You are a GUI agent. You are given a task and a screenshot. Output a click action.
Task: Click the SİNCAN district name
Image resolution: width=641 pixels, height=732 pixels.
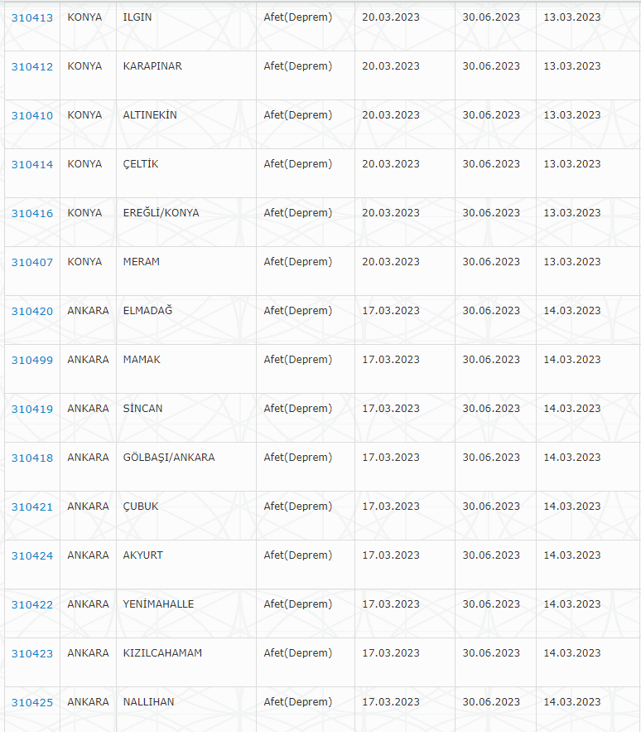142,408
